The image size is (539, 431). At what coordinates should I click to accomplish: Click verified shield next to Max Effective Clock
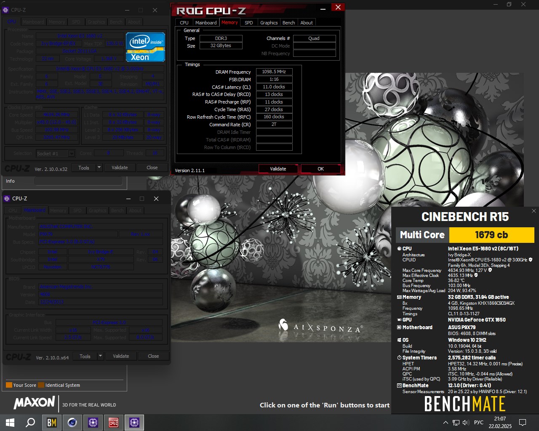(x=476, y=275)
